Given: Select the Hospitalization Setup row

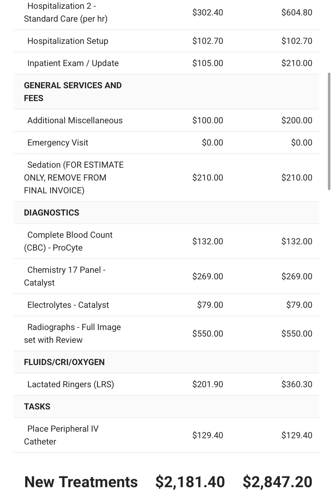Looking at the screenshot, I should point(166,41).
